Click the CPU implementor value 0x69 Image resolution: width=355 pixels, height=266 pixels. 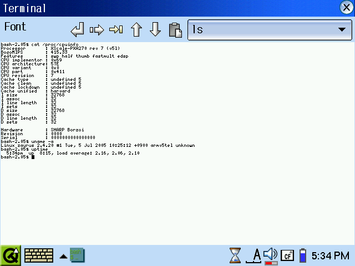pyautogui.click(x=56, y=60)
